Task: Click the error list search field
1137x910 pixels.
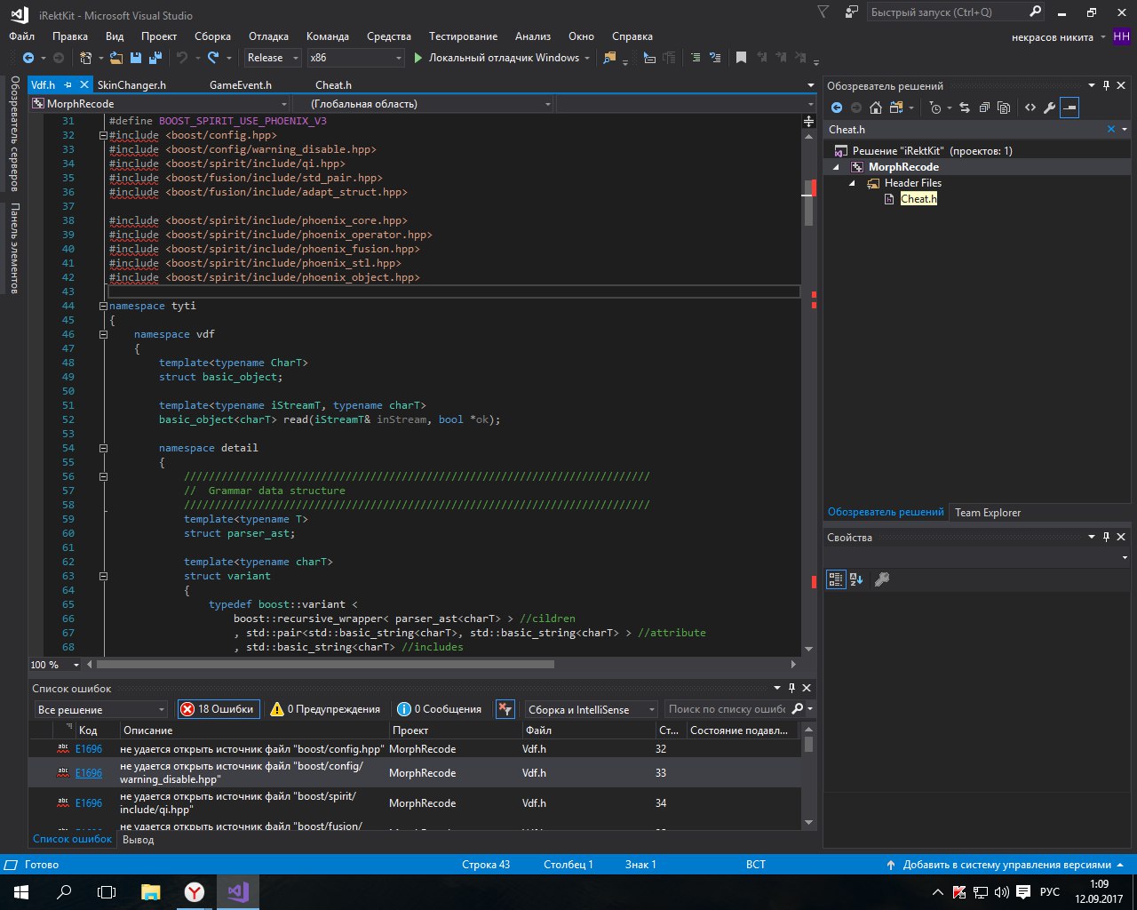Action: 727,709
